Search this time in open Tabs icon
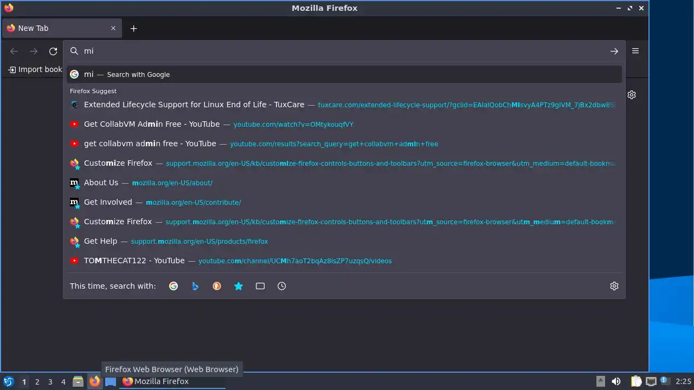The height and width of the screenshot is (390, 694). click(x=260, y=286)
